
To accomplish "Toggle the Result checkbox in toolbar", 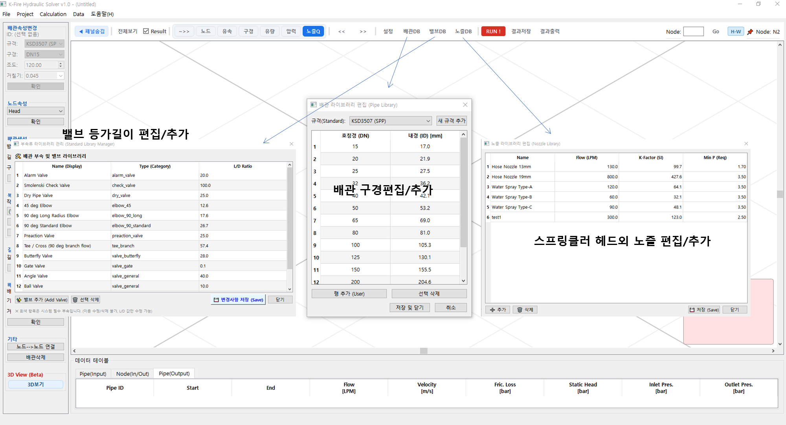I will [146, 31].
